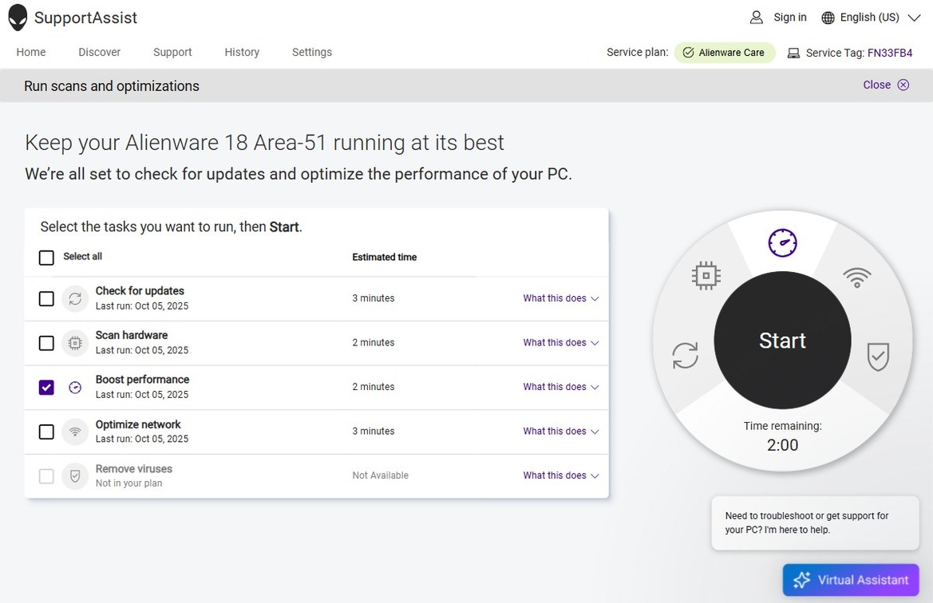Click the Sign in person icon

756,16
